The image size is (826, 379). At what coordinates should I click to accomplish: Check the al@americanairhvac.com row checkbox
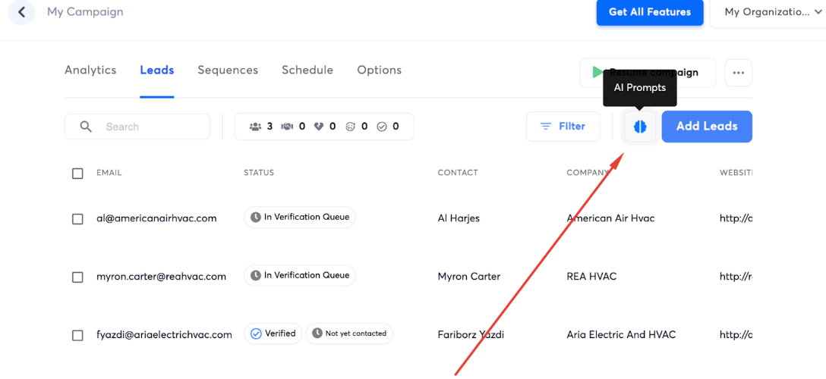coord(77,219)
